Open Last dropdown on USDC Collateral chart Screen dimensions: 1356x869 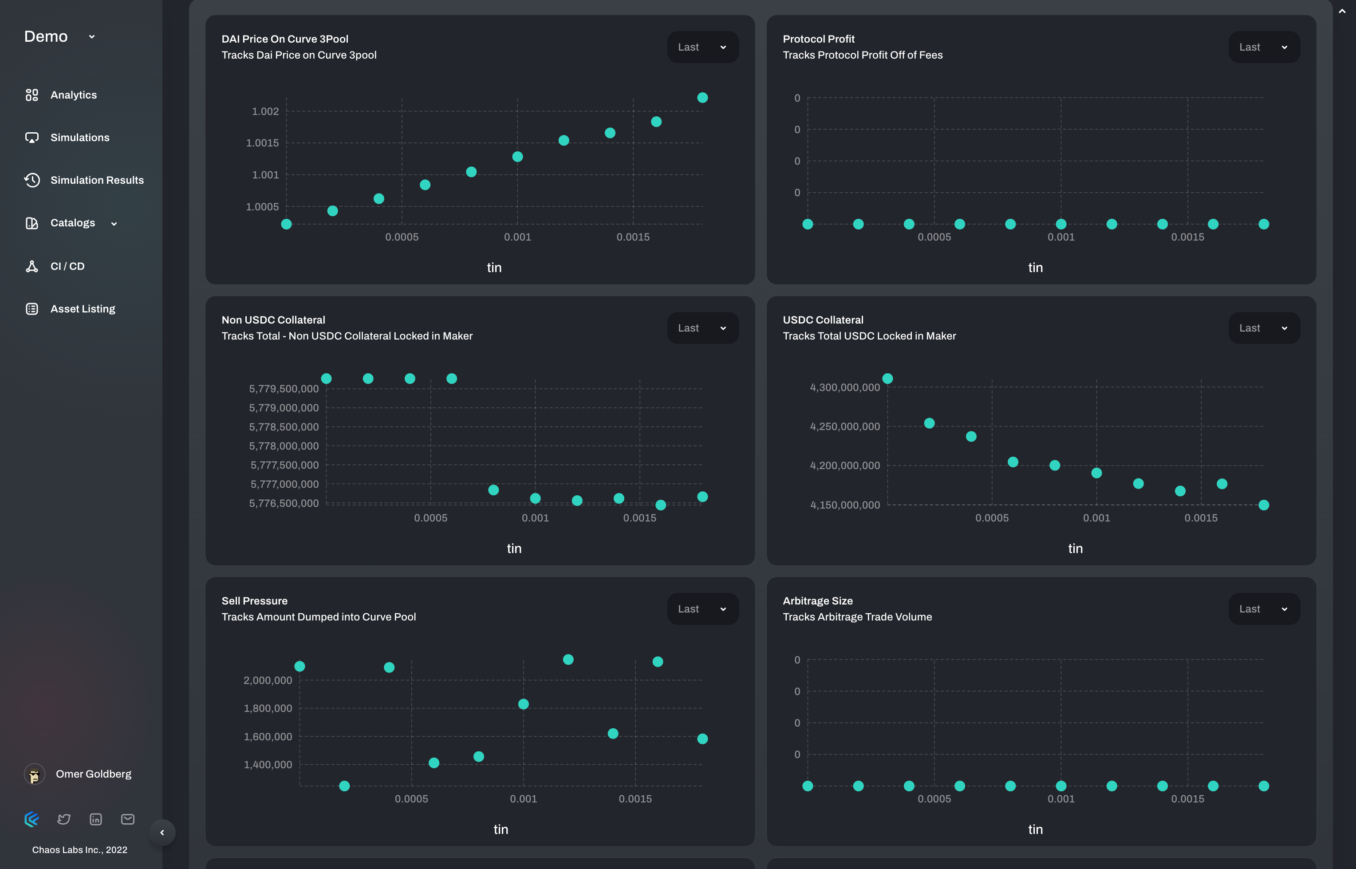coord(1264,328)
